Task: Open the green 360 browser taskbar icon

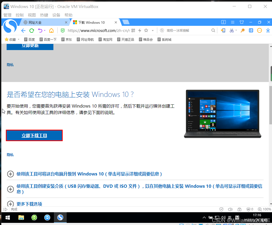Action: pyautogui.click(x=34, y=218)
